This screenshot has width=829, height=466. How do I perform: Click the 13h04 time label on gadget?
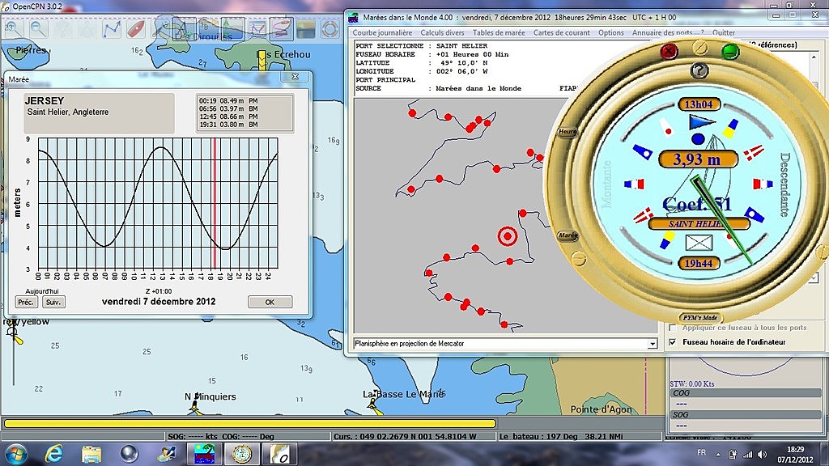699,104
